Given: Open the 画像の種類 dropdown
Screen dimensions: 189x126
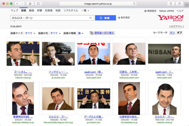Looking at the screenshot, I should click(80, 33).
